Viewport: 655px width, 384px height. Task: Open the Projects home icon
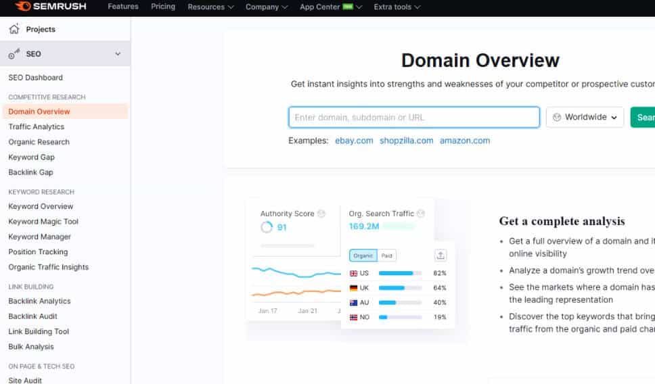[x=14, y=29]
